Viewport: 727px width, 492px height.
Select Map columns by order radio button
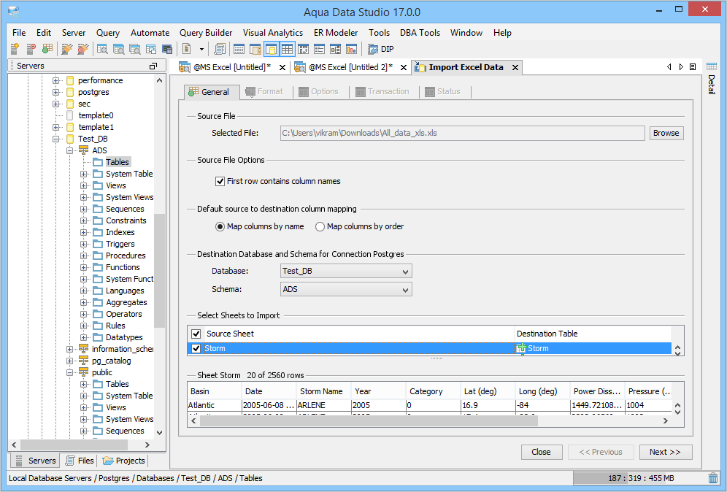point(320,227)
